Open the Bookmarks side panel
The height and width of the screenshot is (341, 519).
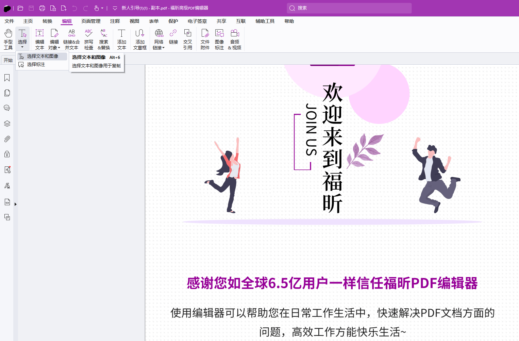click(7, 78)
